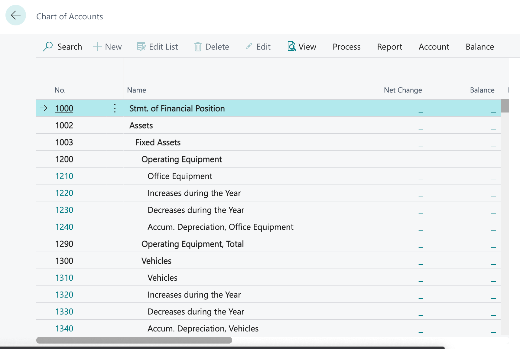Sort by the Name column header
Image resolution: width=520 pixels, height=349 pixels.
coord(136,90)
